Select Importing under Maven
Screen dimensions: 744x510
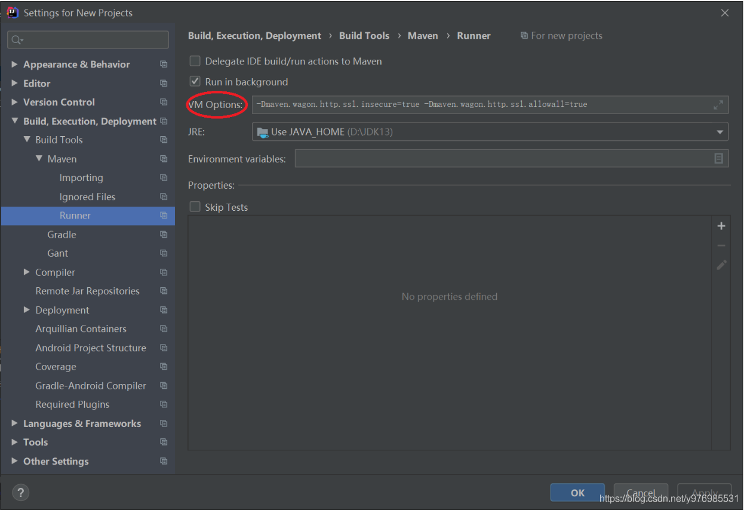point(81,178)
